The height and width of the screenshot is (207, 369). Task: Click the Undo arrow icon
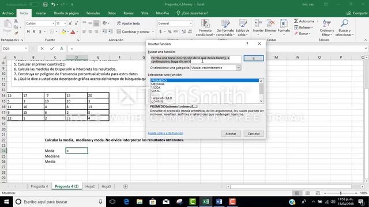tap(54, 5)
